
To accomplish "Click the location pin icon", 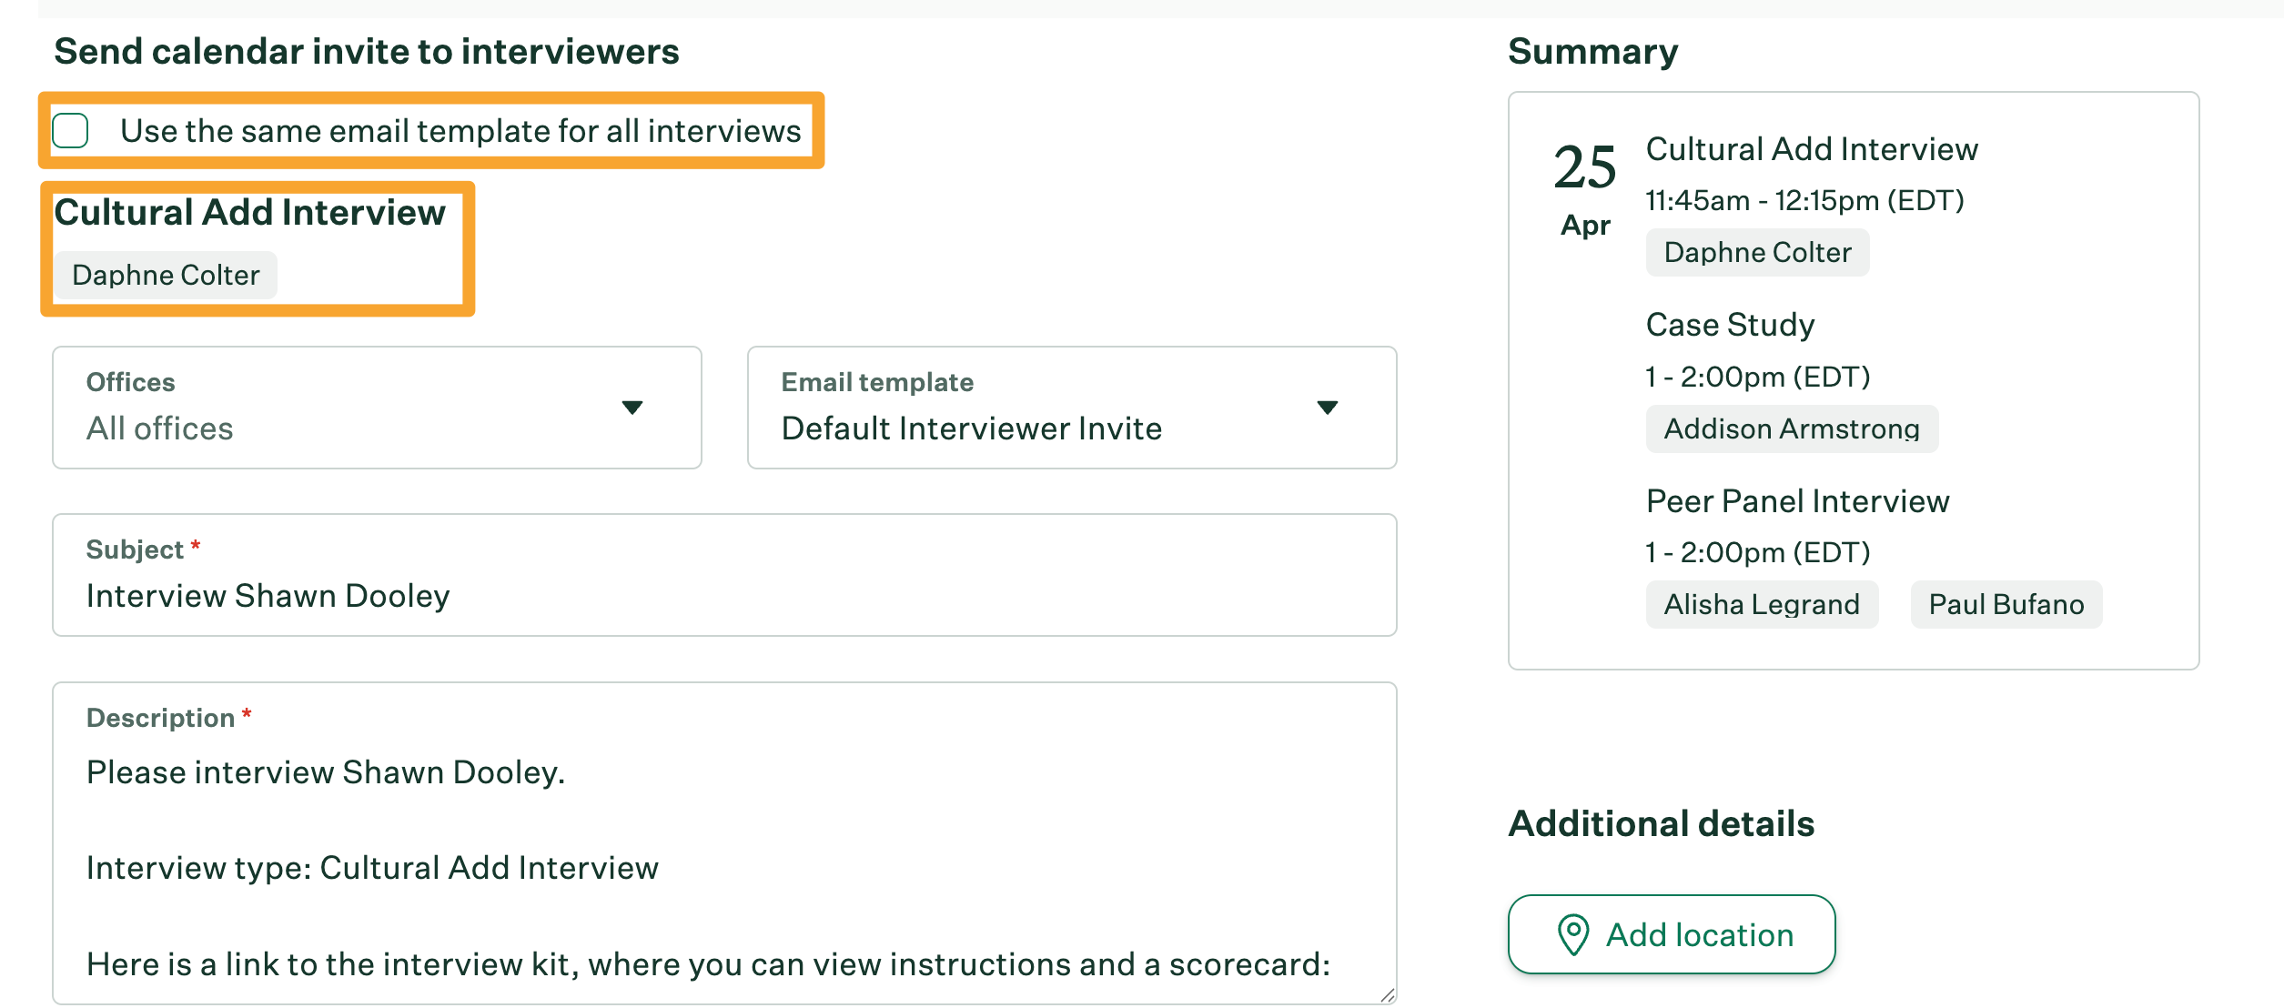I will click(1573, 934).
